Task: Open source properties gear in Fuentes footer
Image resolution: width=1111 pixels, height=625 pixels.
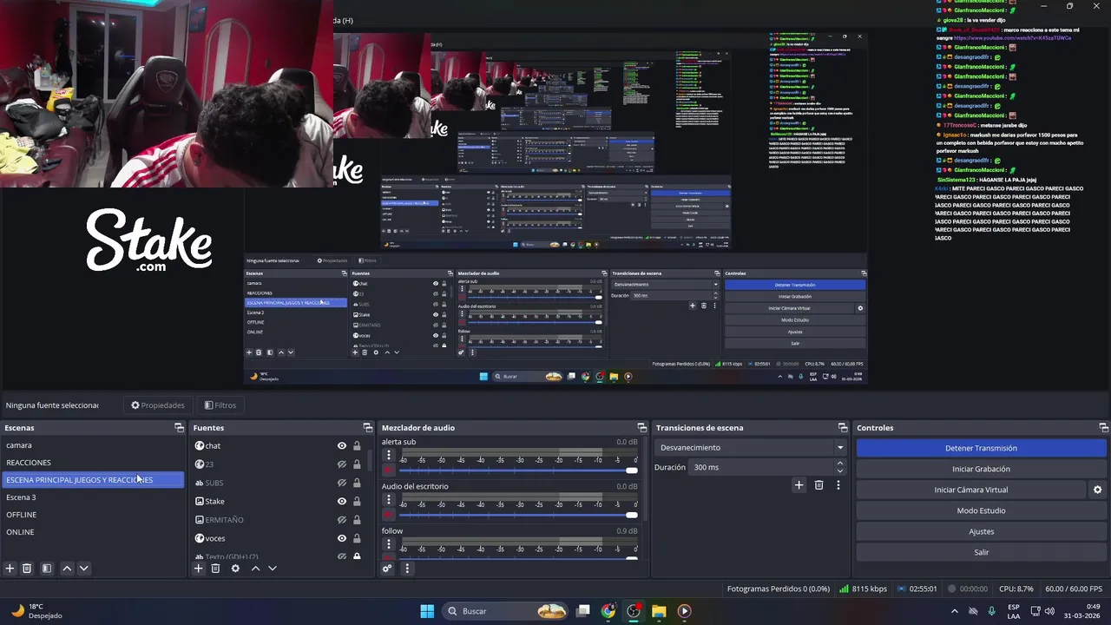Action: pos(235,569)
